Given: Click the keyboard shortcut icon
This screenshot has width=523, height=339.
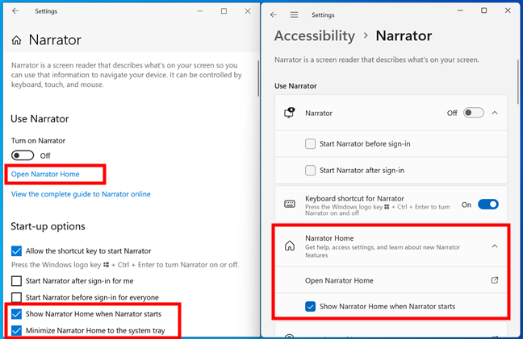Looking at the screenshot, I should click(x=290, y=204).
